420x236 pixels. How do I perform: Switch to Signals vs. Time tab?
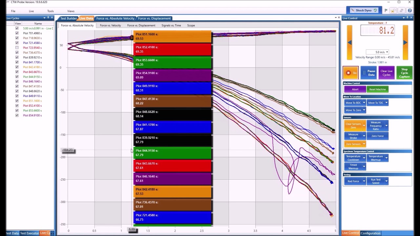pos(171,25)
